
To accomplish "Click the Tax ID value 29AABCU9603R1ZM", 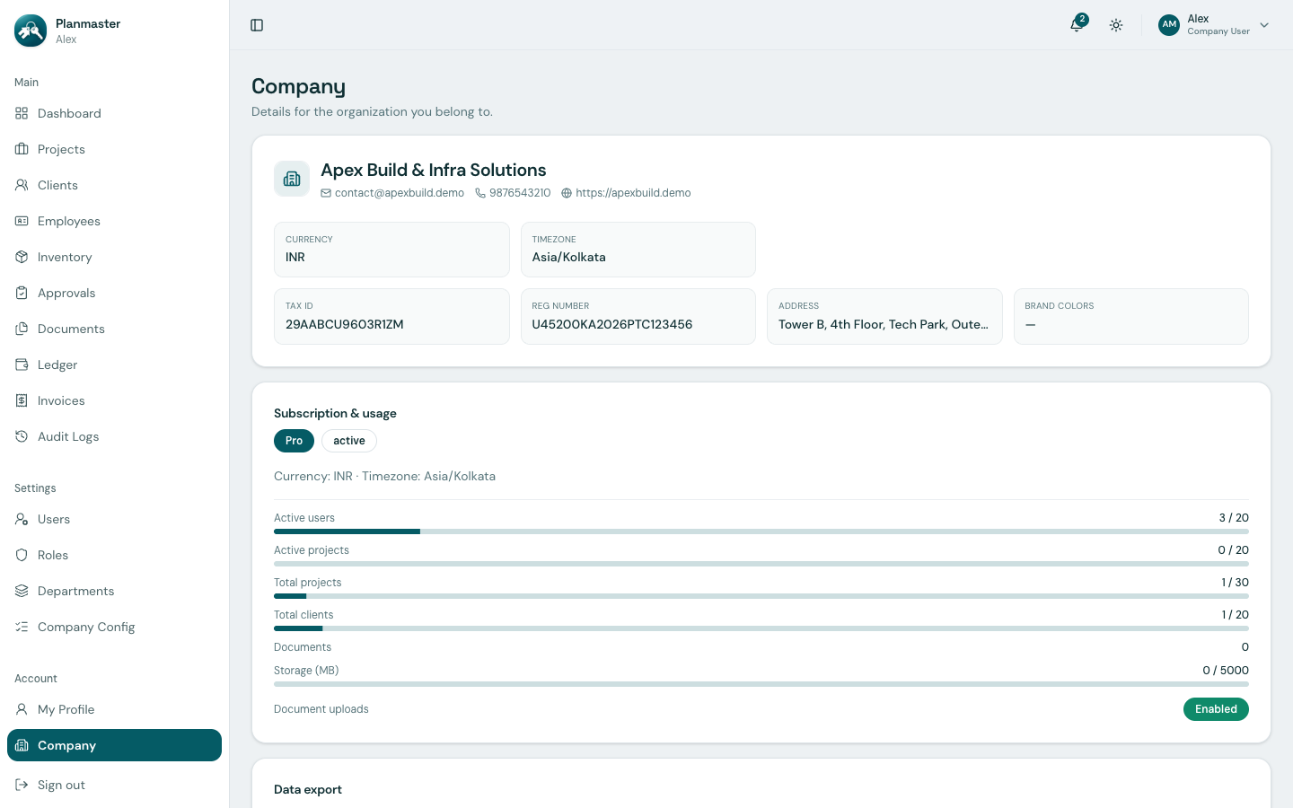I will point(345,324).
